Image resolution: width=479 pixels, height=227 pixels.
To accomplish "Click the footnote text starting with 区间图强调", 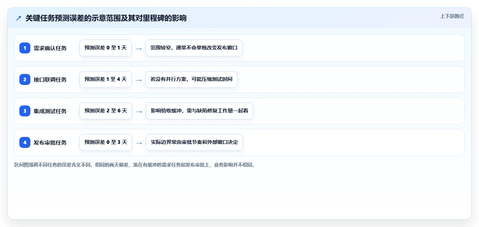I will 135,165.
